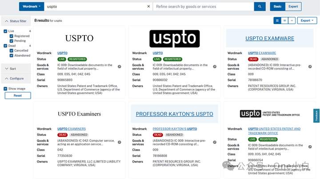Uncheck the Live status filter

coord(5,31)
